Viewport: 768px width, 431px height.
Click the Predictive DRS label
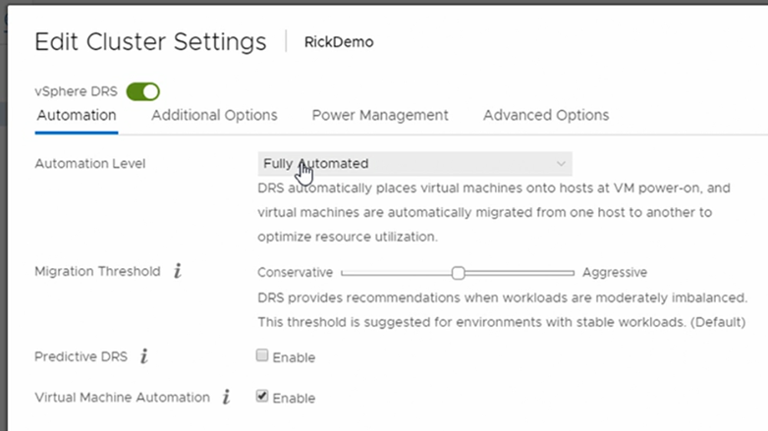[81, 356]
